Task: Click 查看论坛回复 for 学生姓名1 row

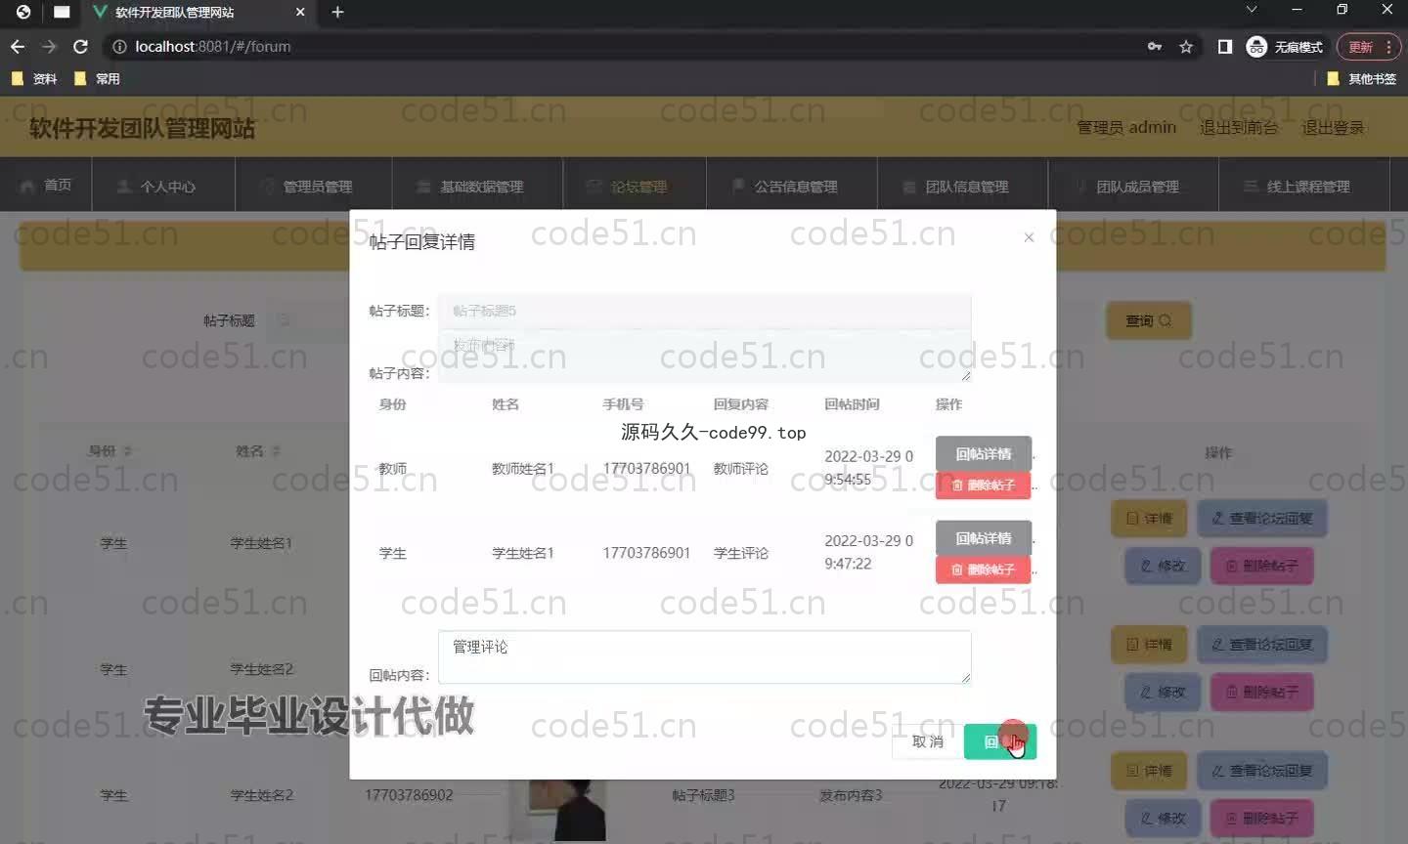Action: 1261,519
